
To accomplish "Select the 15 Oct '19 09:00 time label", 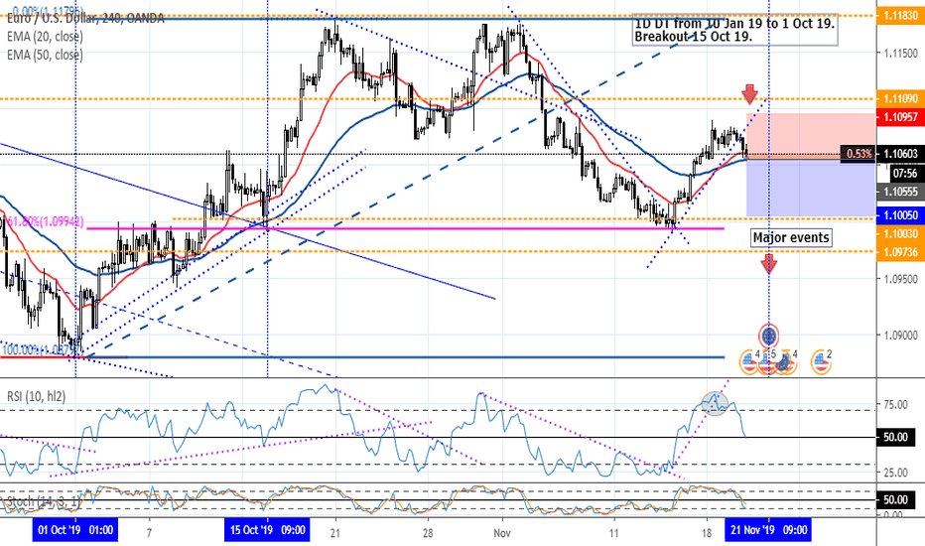I will 268,530.
